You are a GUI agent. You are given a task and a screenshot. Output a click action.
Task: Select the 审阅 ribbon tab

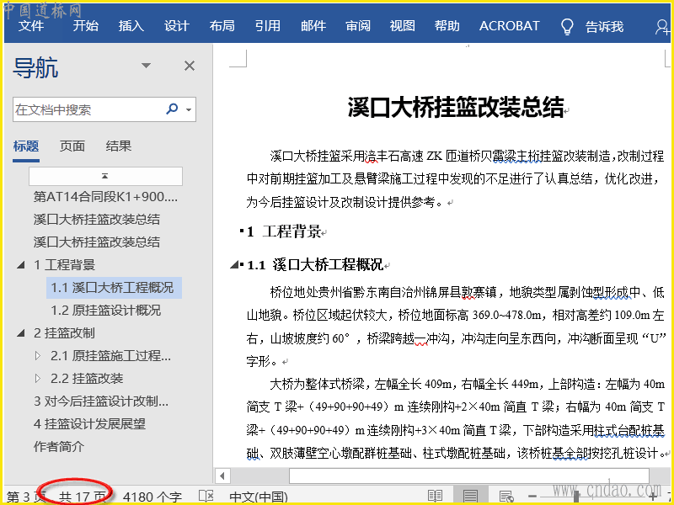coord(358,26)
